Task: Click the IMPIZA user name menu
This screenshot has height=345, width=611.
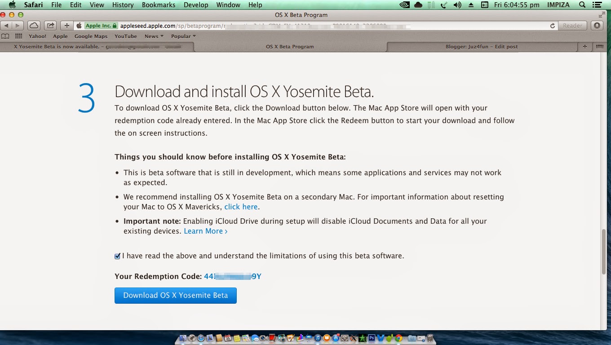Action: [x=558, y=5]
